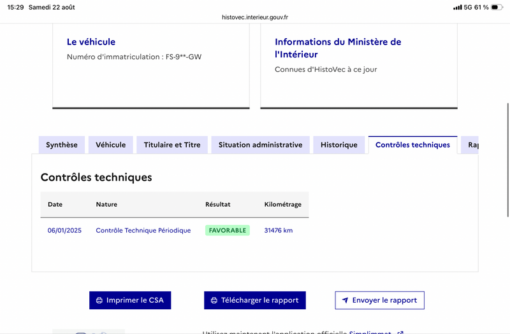Tap the battery indicator icon

pyautogui.click(x=497, y=7)
